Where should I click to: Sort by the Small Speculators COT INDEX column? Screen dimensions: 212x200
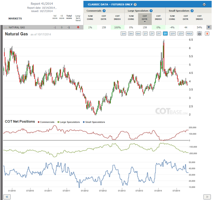coord(199,18)
